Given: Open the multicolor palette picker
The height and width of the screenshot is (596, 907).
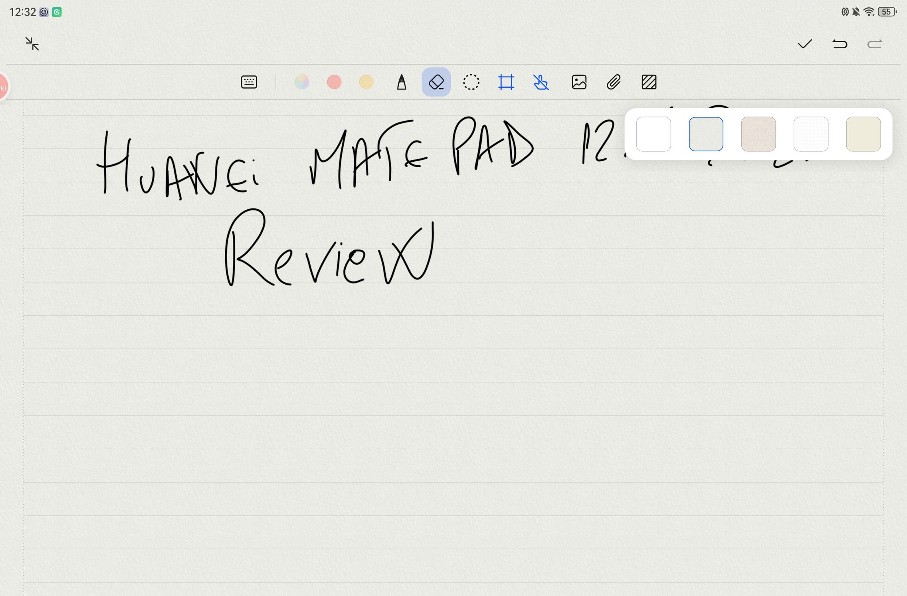Looking at the screenshot, I should coord(302,82).
